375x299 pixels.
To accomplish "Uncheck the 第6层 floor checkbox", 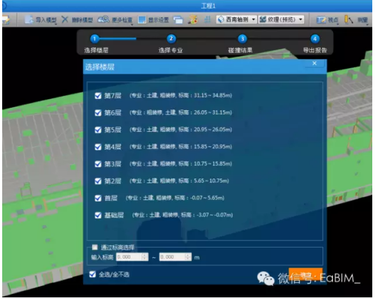I will click(x=98, y=112).
